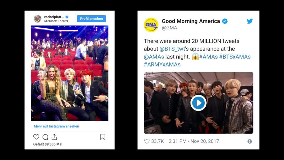The width and height of the screenshot is (284, 160).
Task: Open Mehr auf Instagram ansehen link
Action: click(x=56, y=126)
